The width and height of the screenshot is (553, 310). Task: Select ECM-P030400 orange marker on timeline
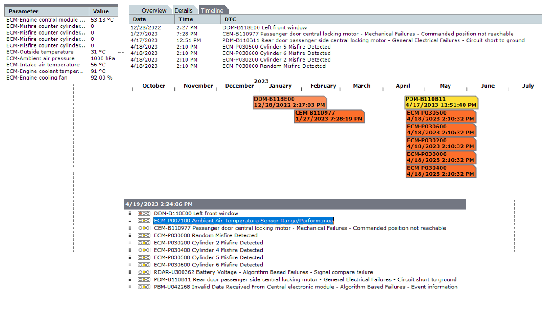(x=440, y=171)
